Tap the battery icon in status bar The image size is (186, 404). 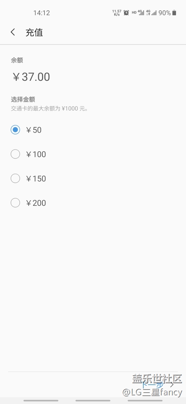[174, 13]
